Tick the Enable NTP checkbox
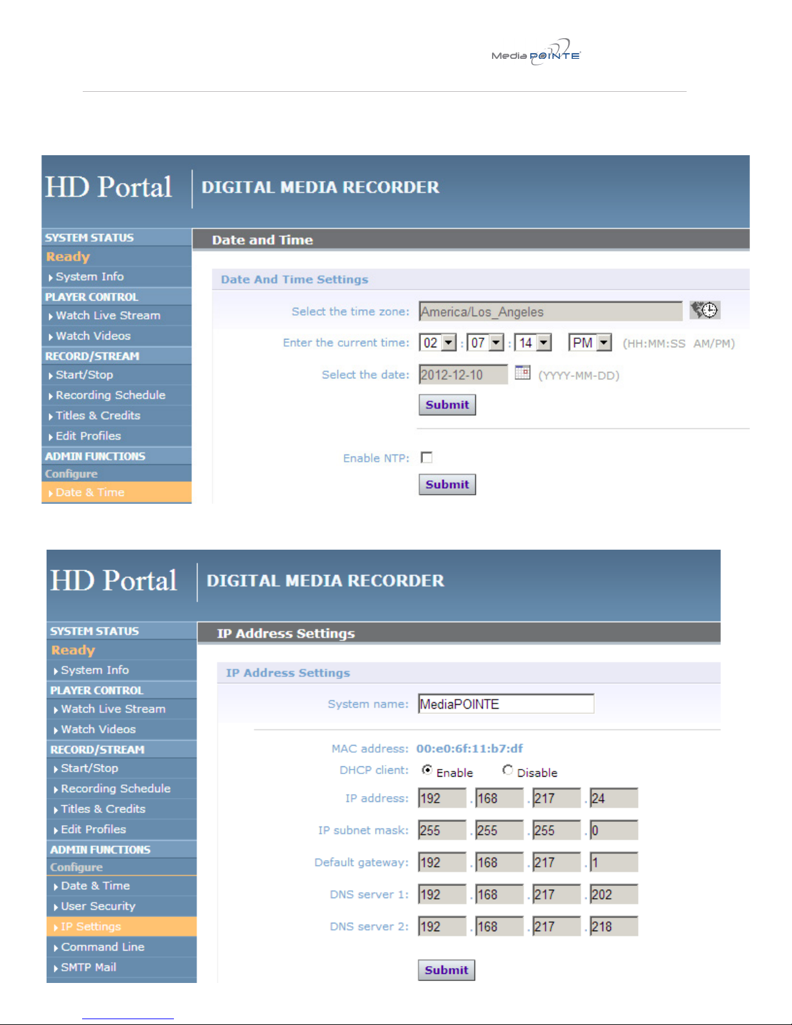The height and width of the screenshot is (1025, 792). [x=427, y=458]
